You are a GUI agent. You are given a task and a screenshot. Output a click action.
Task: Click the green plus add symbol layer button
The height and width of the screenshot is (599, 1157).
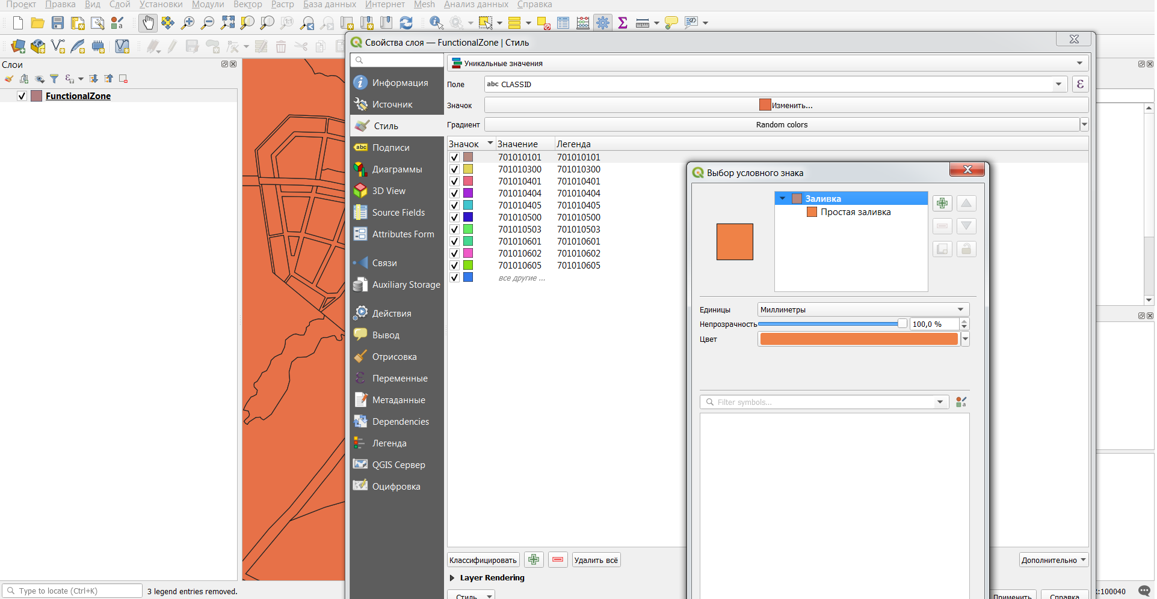pyautogui.click(x=942, y=204)
